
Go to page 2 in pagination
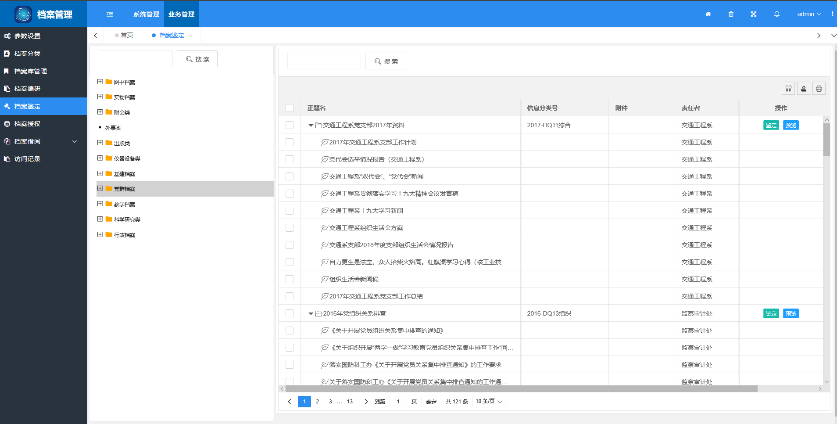point(317,401)
